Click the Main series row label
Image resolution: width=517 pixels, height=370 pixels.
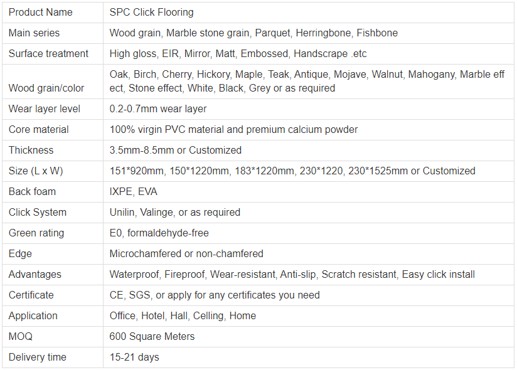34,33
